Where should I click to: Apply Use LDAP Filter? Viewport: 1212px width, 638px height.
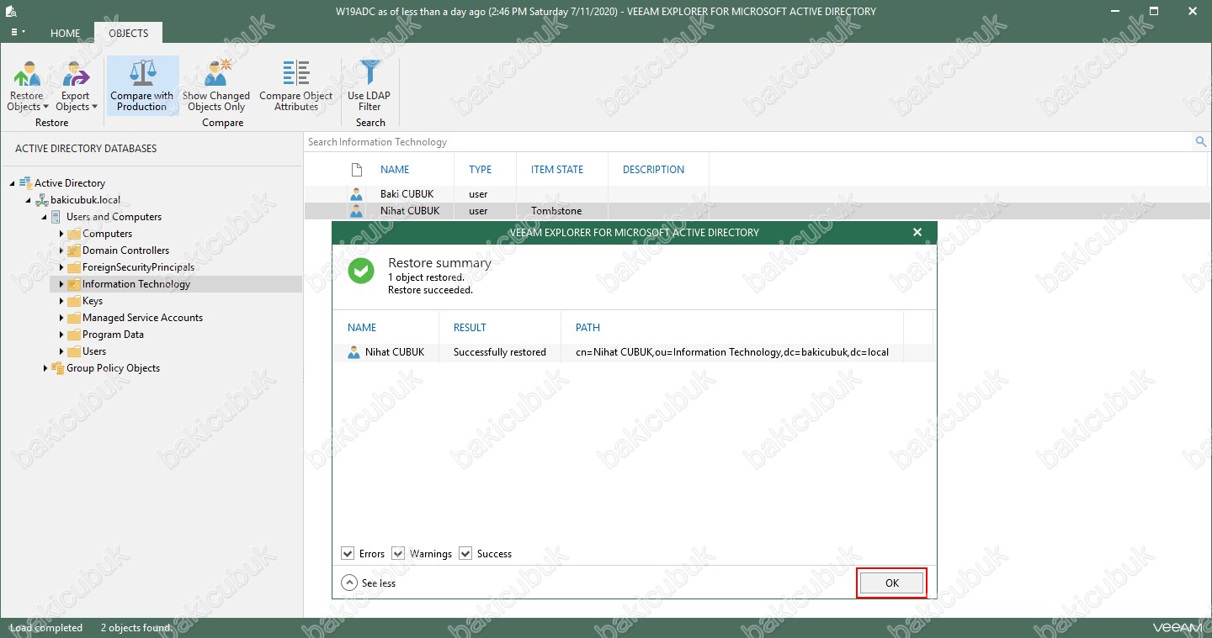click(x=369, y=86)
